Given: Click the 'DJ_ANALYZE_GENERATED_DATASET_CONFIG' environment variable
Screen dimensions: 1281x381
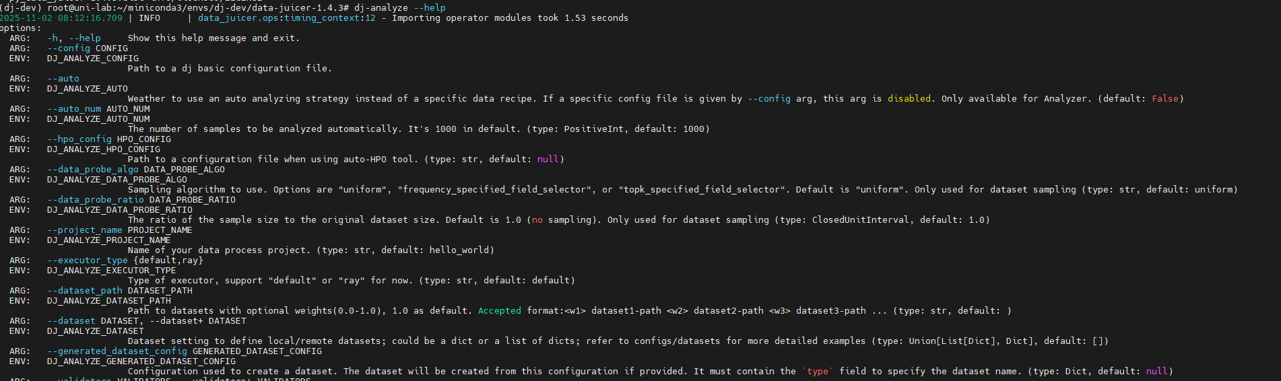Looking at the screenshot, I should (x=141, y=361).
